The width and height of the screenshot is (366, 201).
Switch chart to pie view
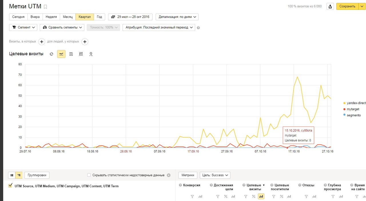click(51, 54)
